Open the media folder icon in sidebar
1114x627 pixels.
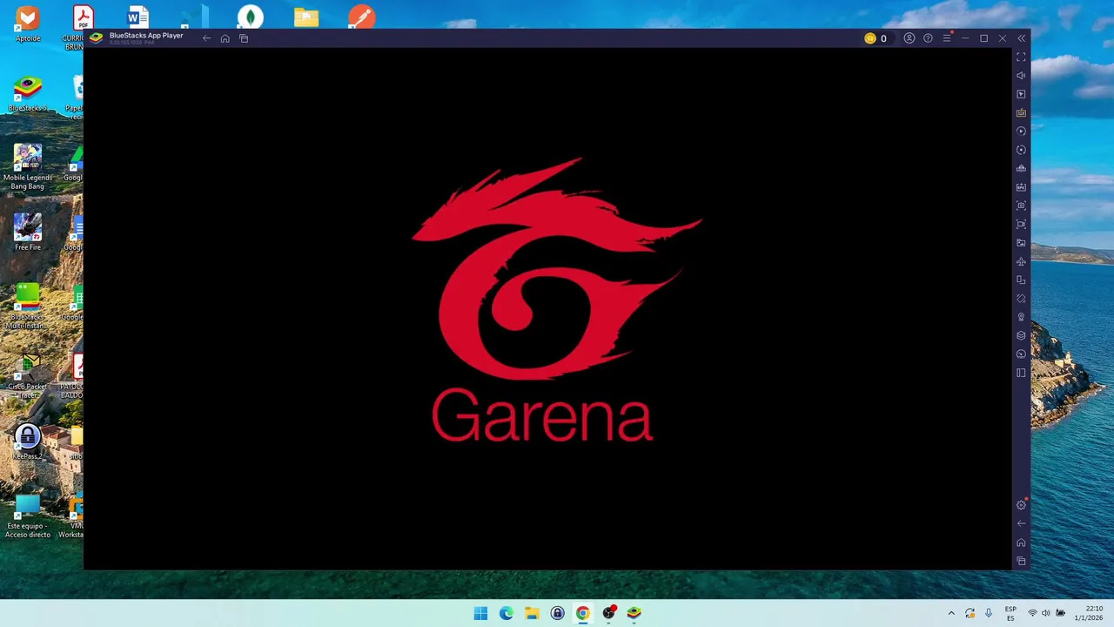(1021, 243)
